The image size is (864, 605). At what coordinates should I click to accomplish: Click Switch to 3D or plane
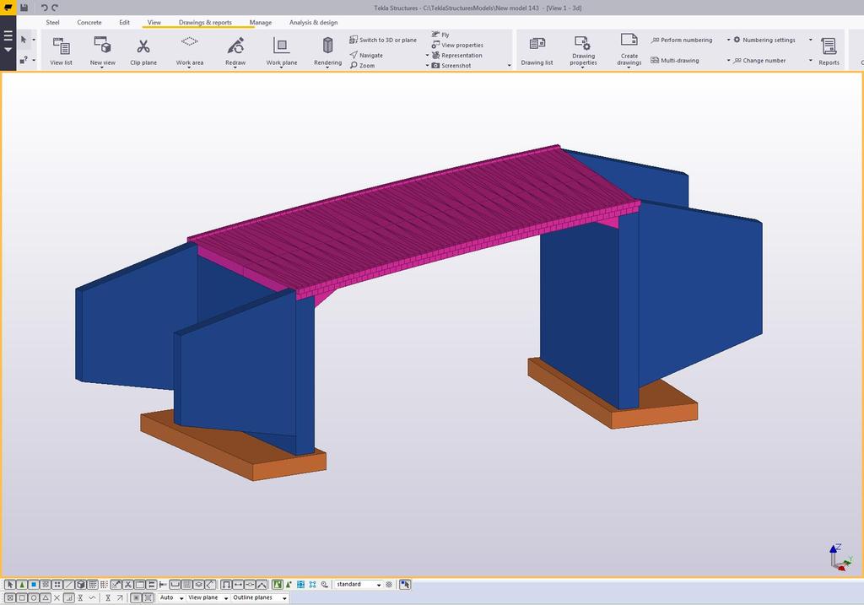(383, 40)
